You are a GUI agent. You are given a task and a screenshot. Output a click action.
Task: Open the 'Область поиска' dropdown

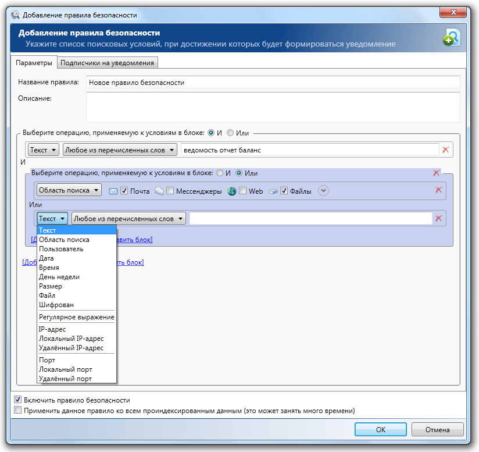[x=69, y=190]
